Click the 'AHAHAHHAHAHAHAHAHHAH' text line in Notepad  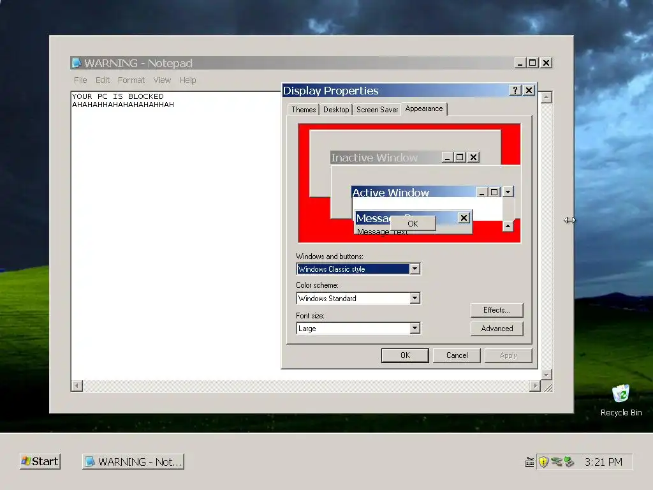[123, 105]
